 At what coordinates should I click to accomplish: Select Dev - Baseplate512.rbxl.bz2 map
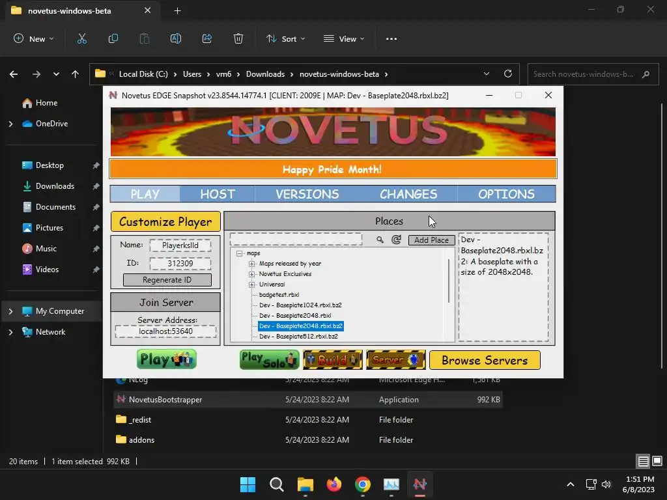(298, 337)
